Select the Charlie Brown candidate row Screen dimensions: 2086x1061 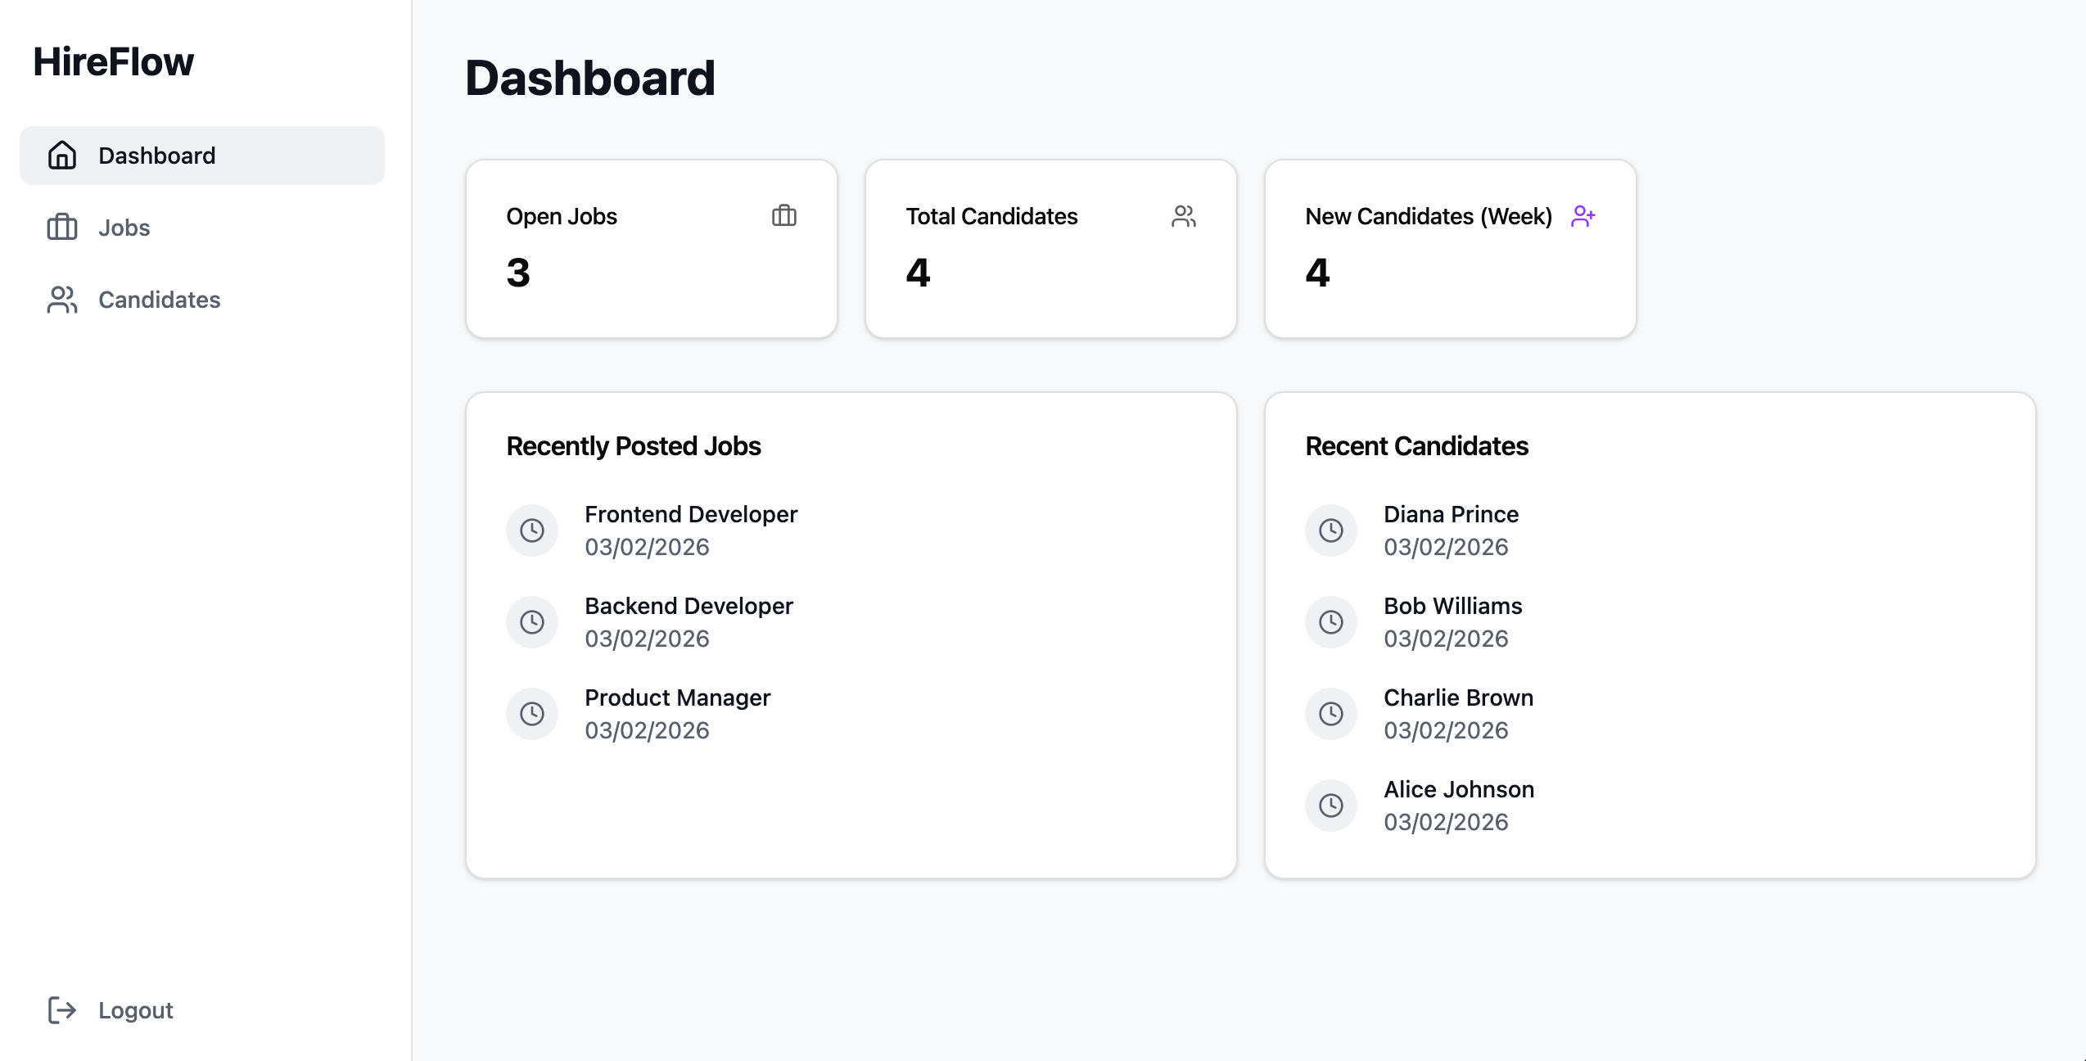pos(1650,713)
